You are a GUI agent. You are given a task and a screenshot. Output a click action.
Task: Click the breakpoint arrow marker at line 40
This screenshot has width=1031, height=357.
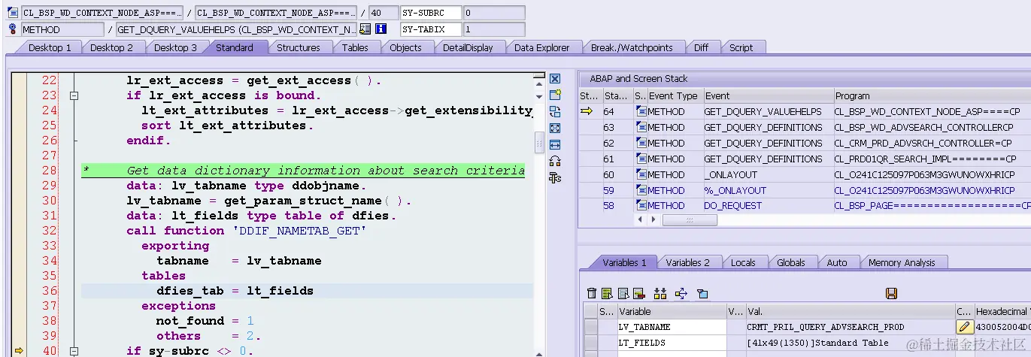19,351
